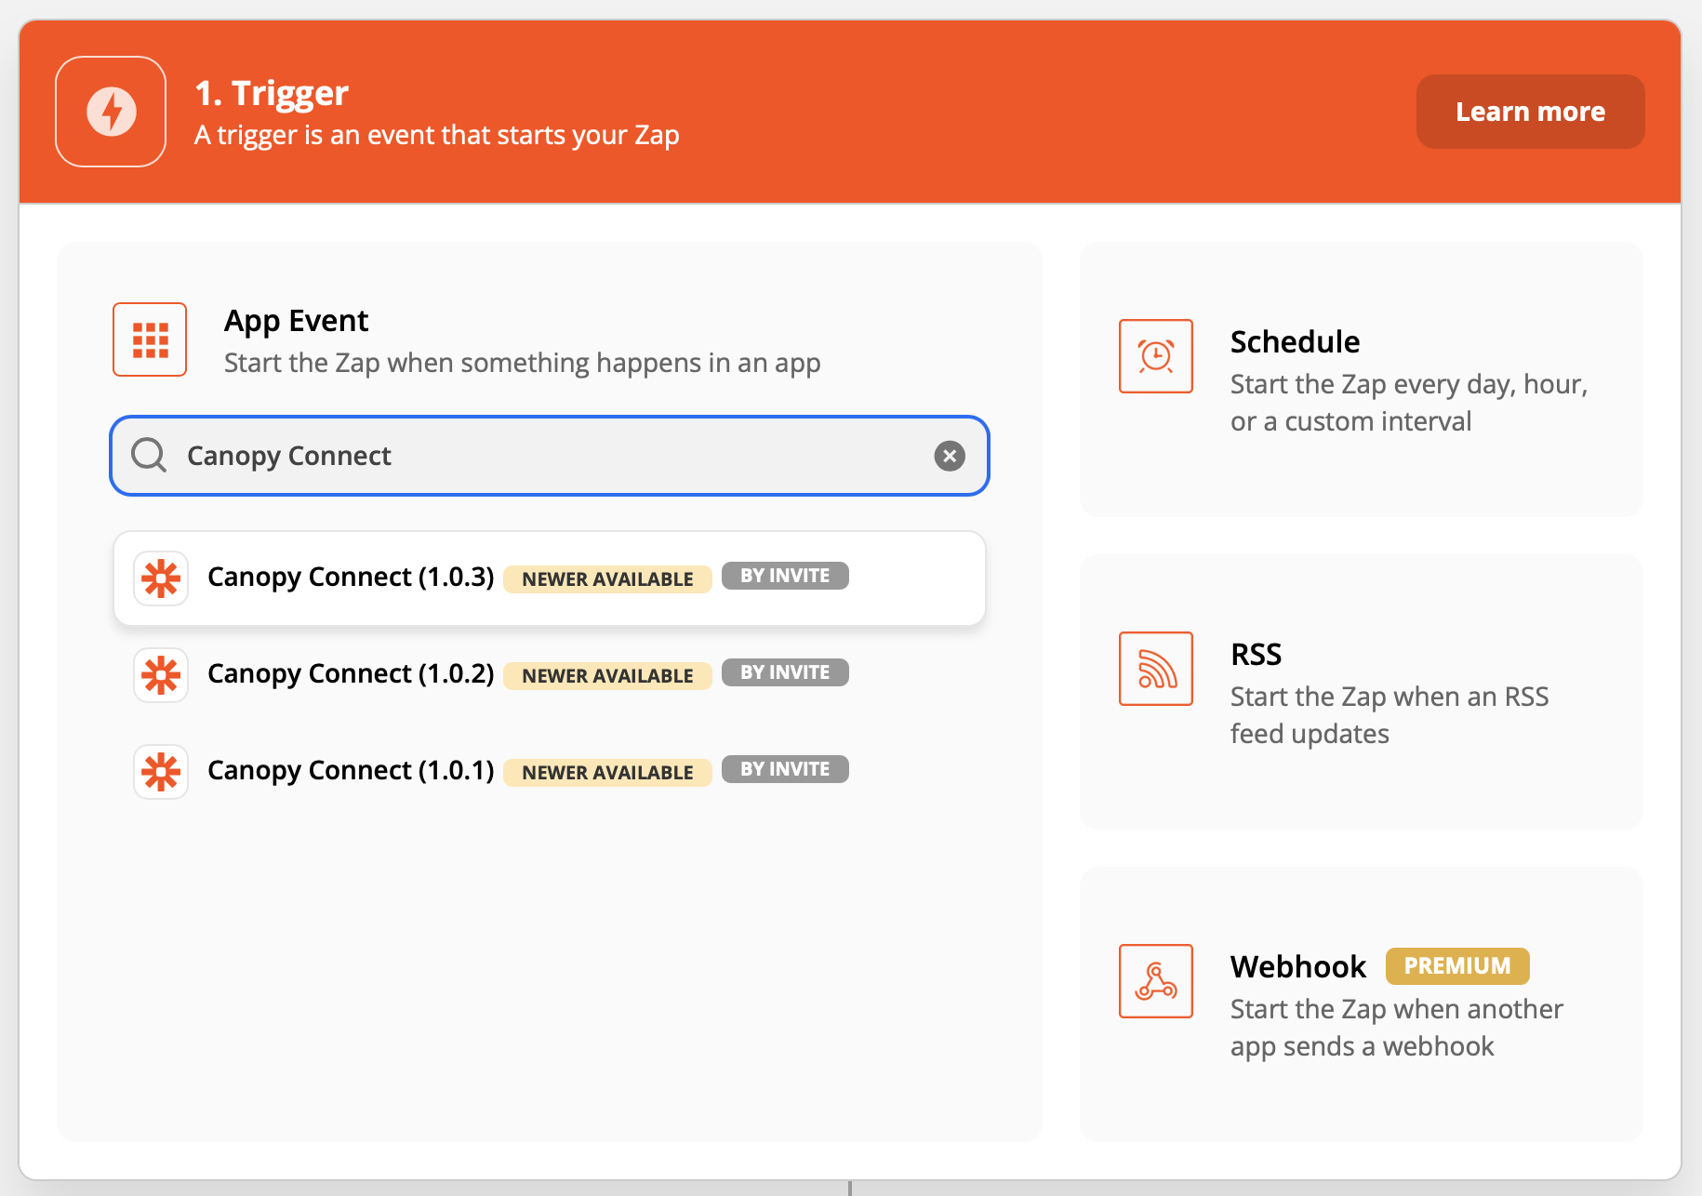Select Canopy Connect (1.0.1) from the results
The width and height of the screenshot is (1702, 1196).
tap(549, 771)
